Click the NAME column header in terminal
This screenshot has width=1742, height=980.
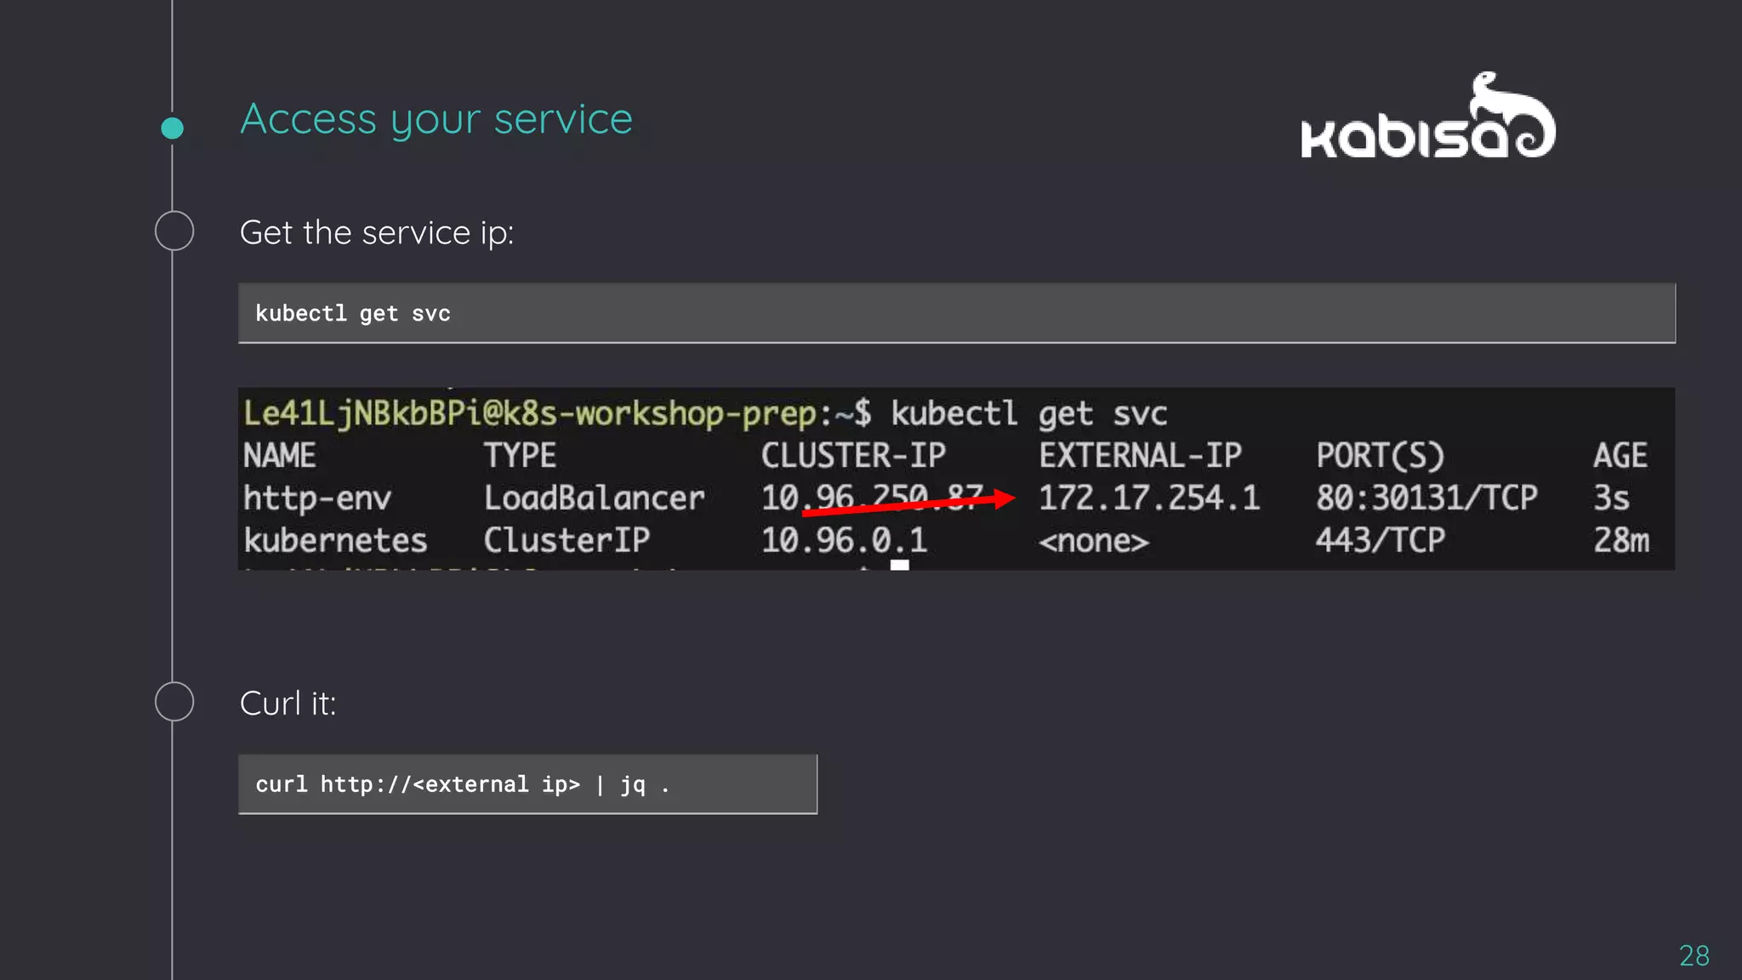click(279, 456)
